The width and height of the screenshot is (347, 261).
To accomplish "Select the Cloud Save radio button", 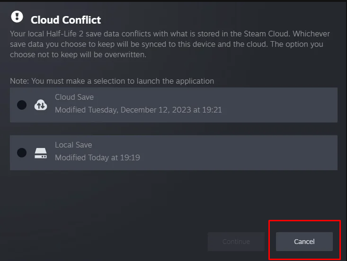I will tap(22, 105).
